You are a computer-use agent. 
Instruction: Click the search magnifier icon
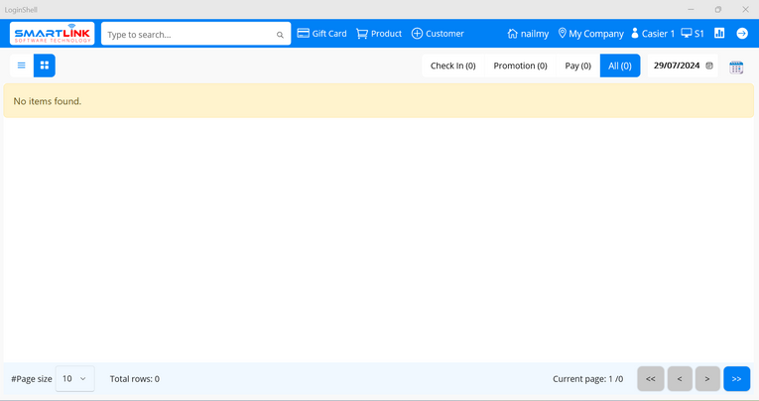(x=280, y=35)
